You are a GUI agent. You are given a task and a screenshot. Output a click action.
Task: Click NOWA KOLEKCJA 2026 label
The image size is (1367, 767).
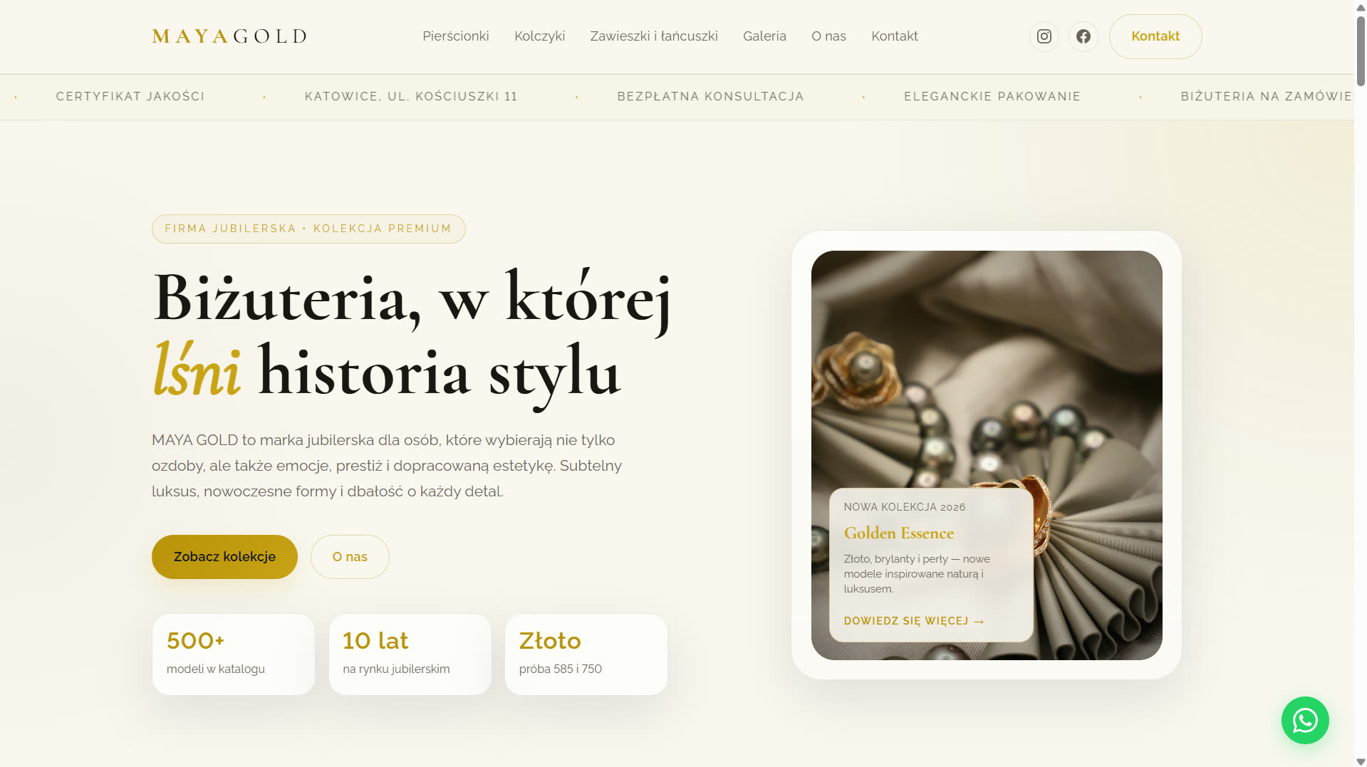pos(905,507)
